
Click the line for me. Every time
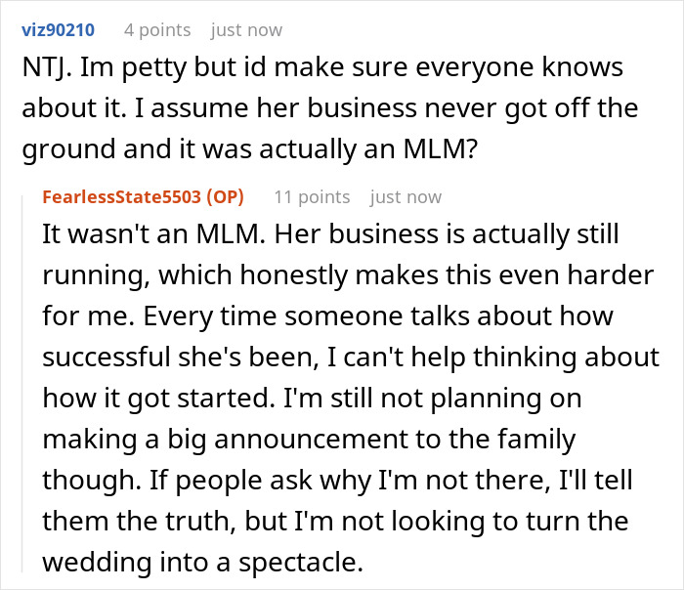pyautogui.click(x=327, y=316)
